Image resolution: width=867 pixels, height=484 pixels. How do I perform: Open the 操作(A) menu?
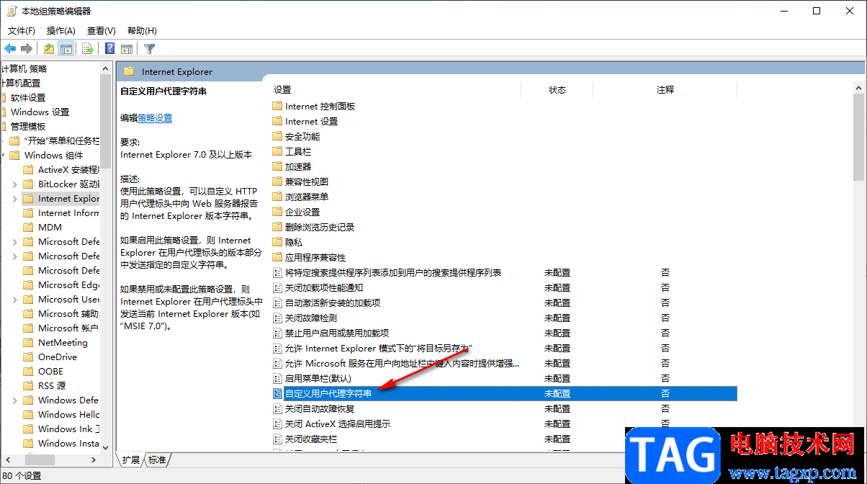61,31
